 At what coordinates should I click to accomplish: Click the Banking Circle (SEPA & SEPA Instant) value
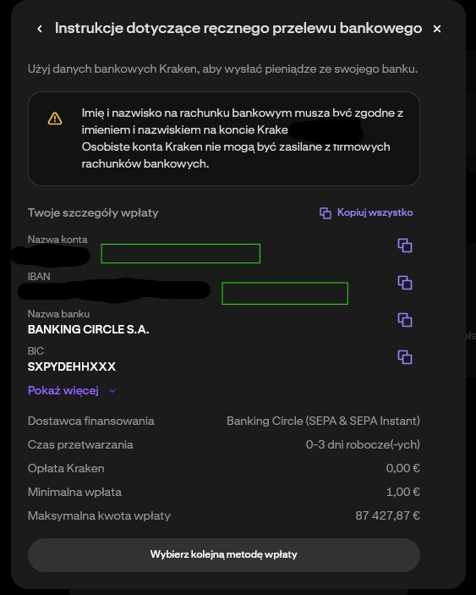click(x=323, y=421)
